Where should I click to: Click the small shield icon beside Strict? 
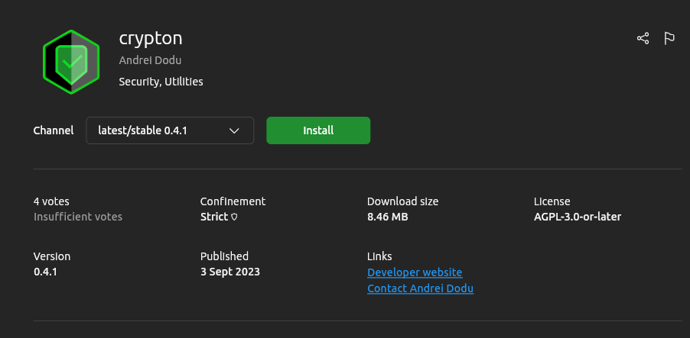coord(234,217)
